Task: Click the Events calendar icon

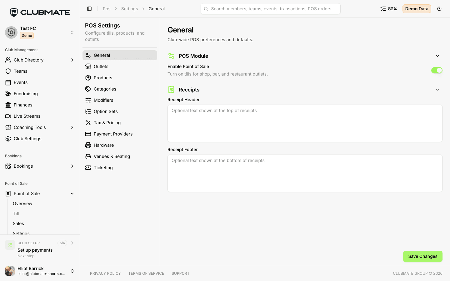Action: point(8,82)
